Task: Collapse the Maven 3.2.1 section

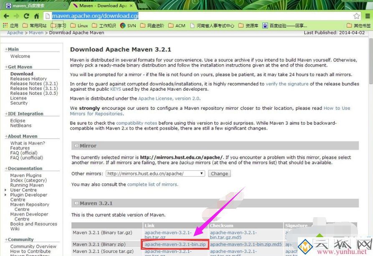Action: pos(76,203)
